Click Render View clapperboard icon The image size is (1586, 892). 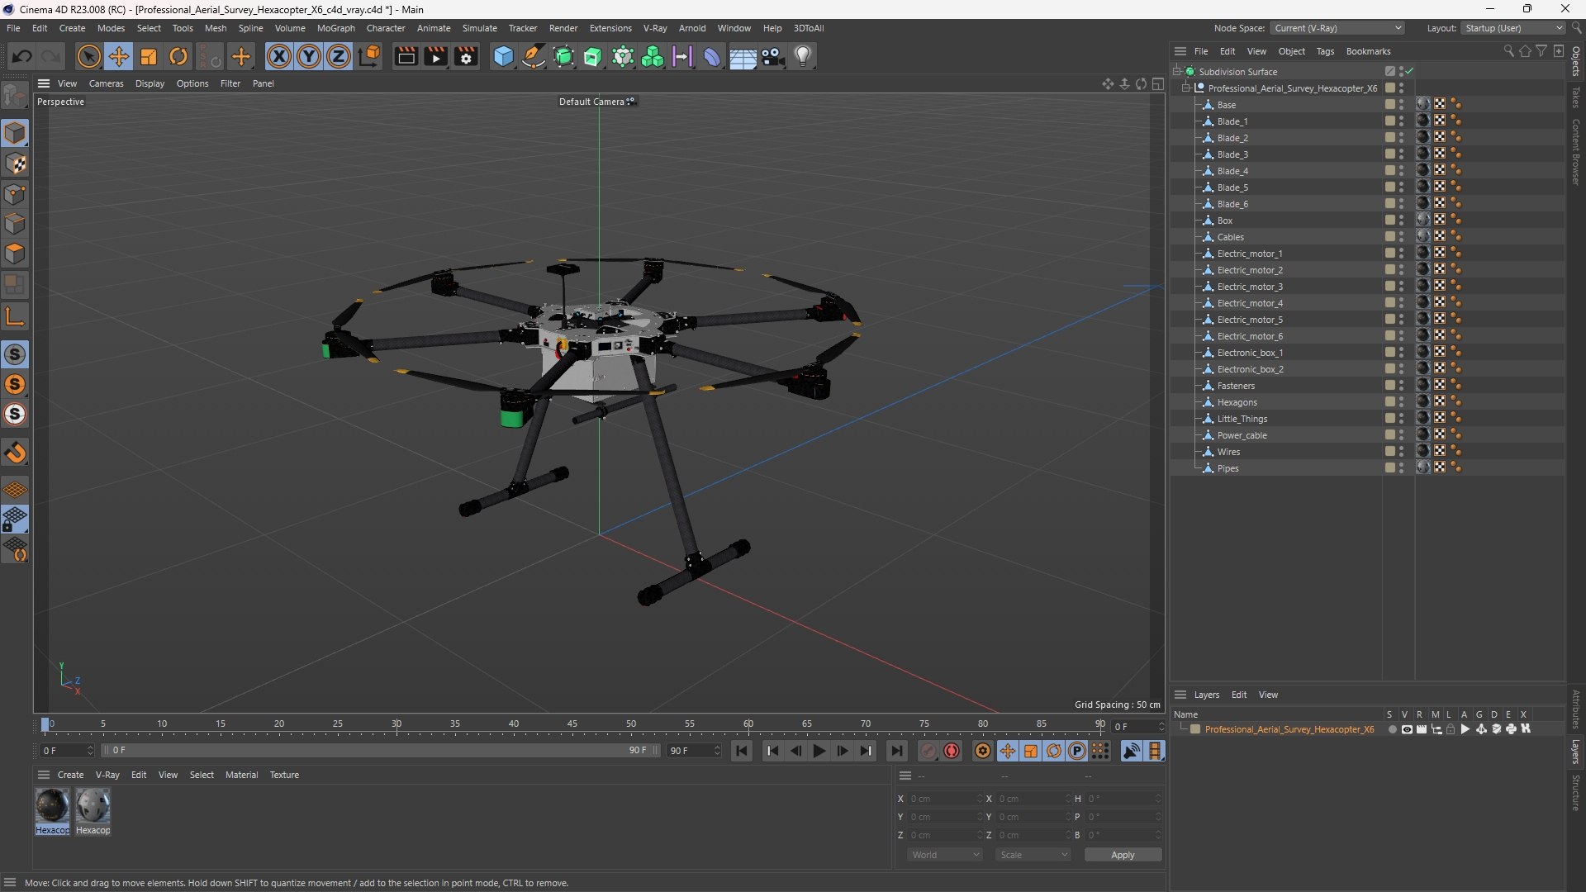[406, 56]
